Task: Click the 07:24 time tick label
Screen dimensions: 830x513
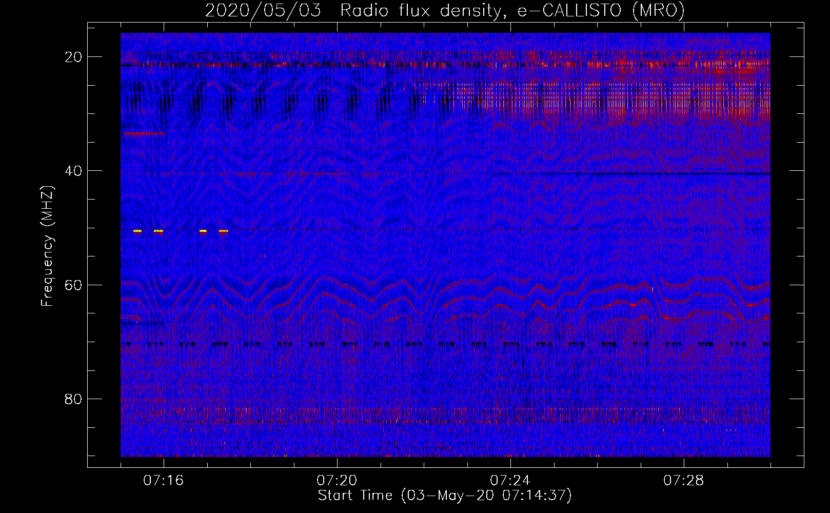Action: 510,481
